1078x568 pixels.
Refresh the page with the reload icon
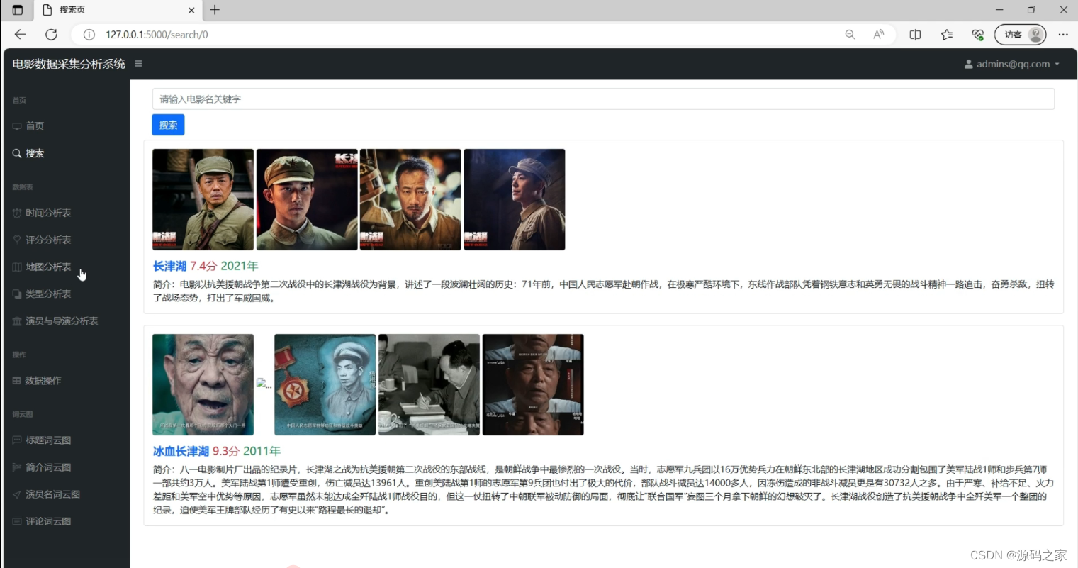50,34
